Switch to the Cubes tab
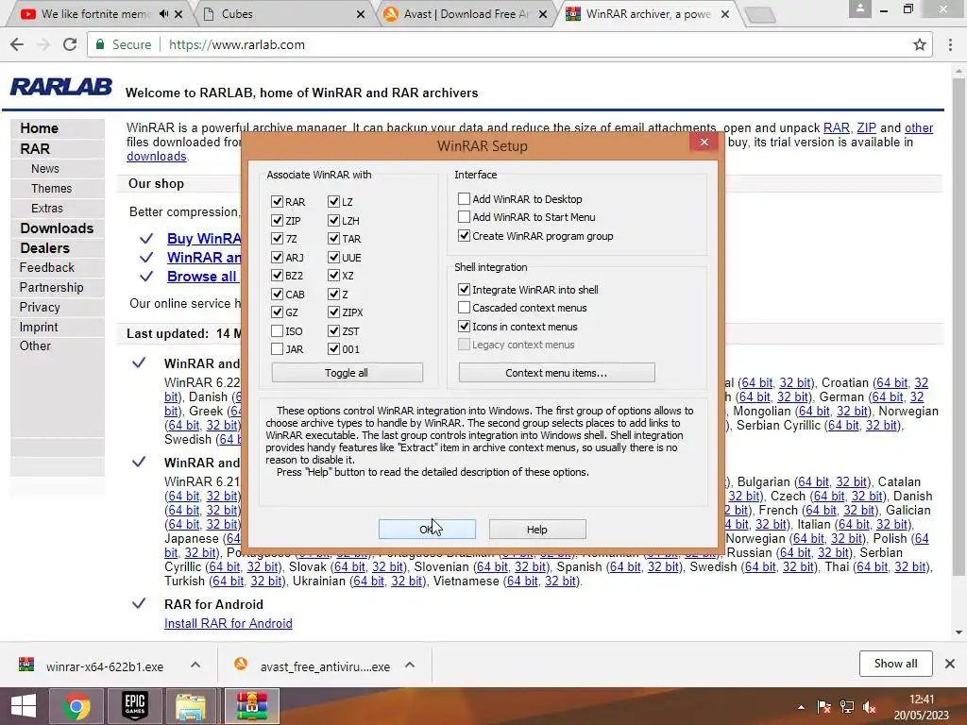The height and width of the screenshot is (725, 967). 285,13
